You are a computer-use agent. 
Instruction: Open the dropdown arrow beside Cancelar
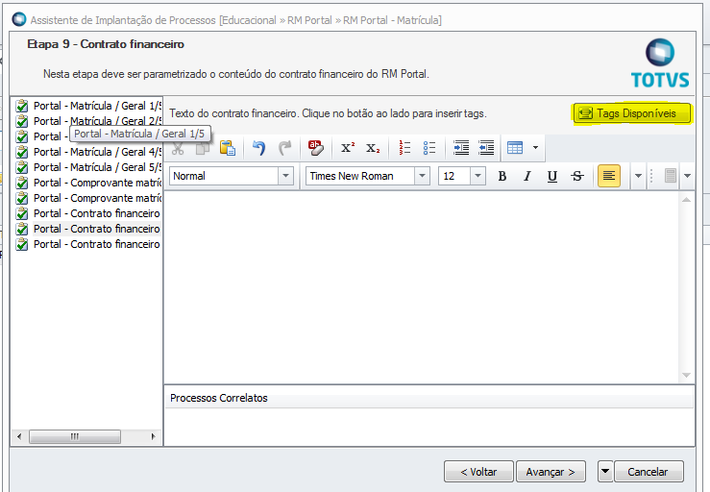(605, 472)
